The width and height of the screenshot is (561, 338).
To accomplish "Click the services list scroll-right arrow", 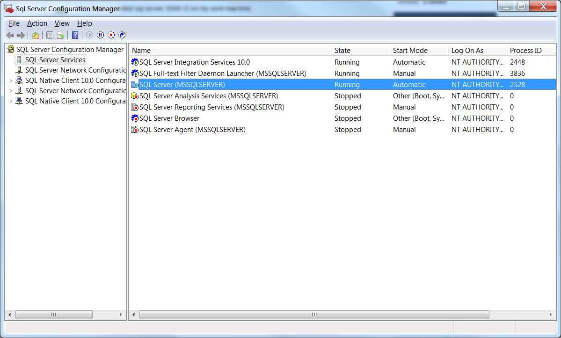I will [x=551, y=315].
